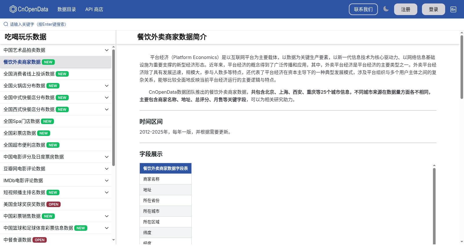Click the field table scrollbar thumb
Viewport: 464px width, 249px height.
coord(434,206)
